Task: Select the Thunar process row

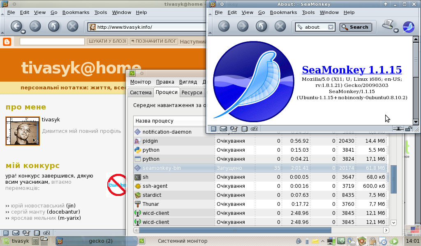Action: 260,204
